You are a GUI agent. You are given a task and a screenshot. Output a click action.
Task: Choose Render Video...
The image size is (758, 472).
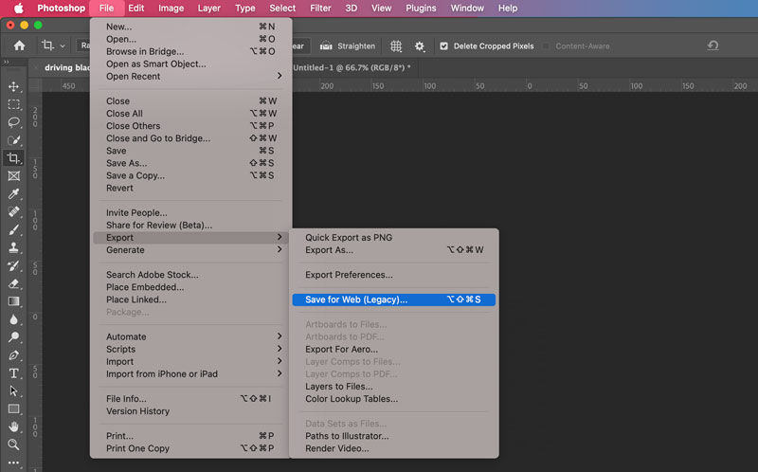point(393,448)
